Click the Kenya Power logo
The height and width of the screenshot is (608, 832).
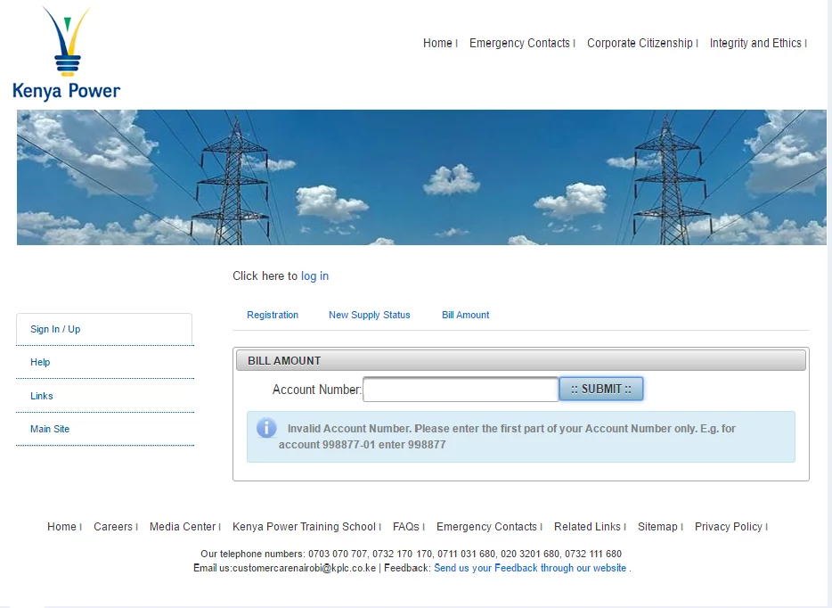tap(66, 53)
